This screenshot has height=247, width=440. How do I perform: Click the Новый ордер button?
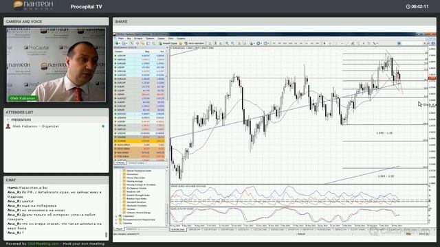pos(168,43)
